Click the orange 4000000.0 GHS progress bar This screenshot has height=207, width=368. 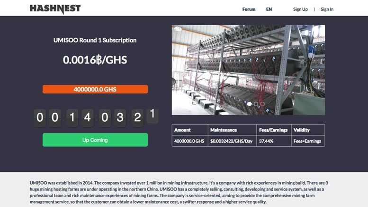(95, 89)
